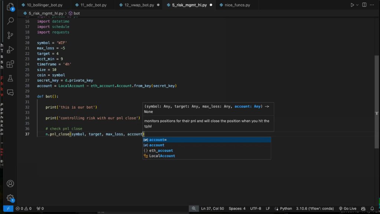Click unsaved dot on 5_risk_mgmt_hl.py tab
Screen dimensions: 380x214
pyautogui.click(x=211, y=5)
